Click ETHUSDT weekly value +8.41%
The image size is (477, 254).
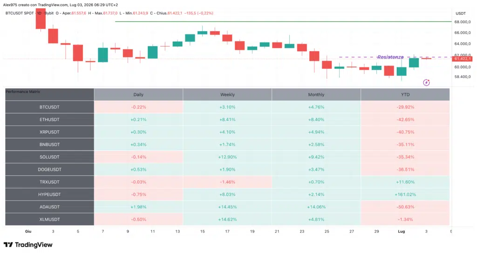tap(227, 120)
